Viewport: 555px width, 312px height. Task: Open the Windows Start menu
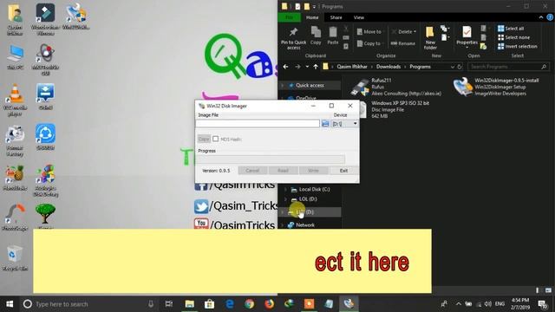pyautogui.click(x=10, y=304)
